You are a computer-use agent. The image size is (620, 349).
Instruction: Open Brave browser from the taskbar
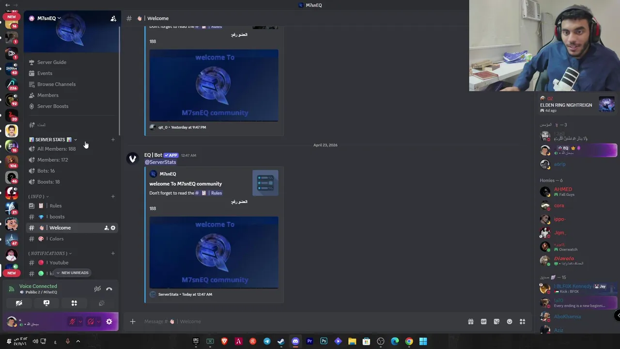tap(224, 341)
